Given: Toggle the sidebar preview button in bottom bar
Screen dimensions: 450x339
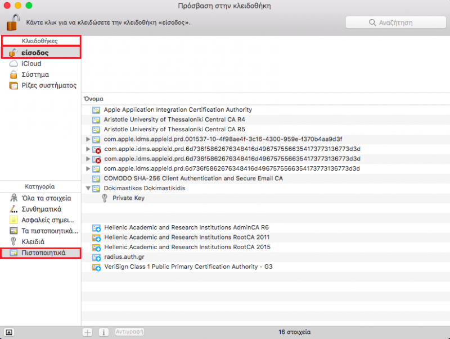Looking at the screenshot, I should point(9,332).
